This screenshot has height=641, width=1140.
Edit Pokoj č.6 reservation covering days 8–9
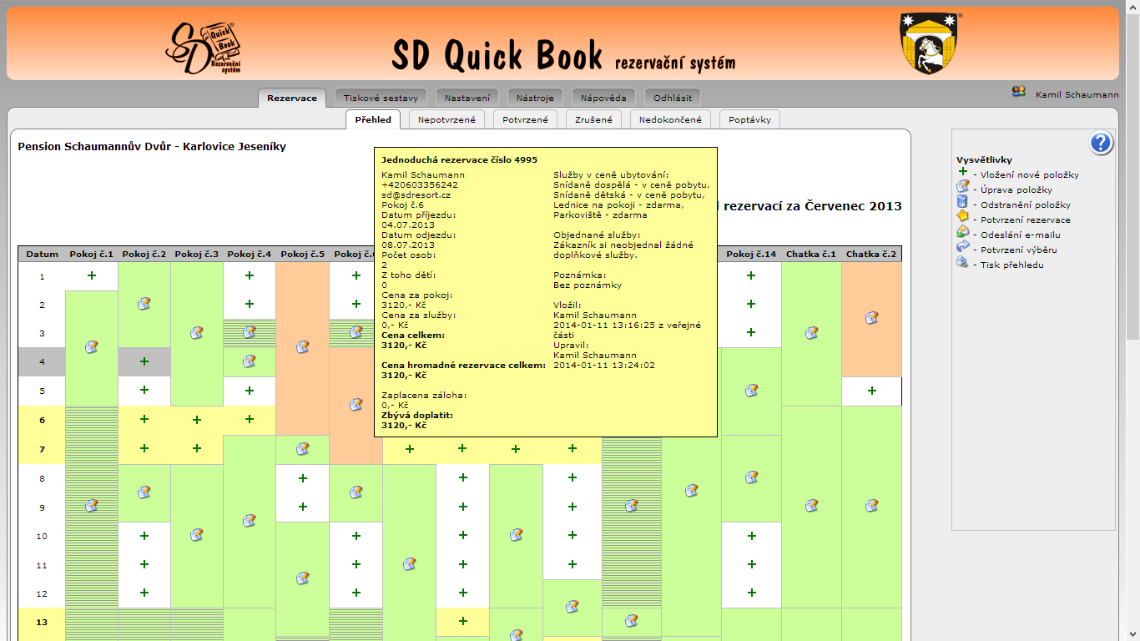click(x=356, y=492)
